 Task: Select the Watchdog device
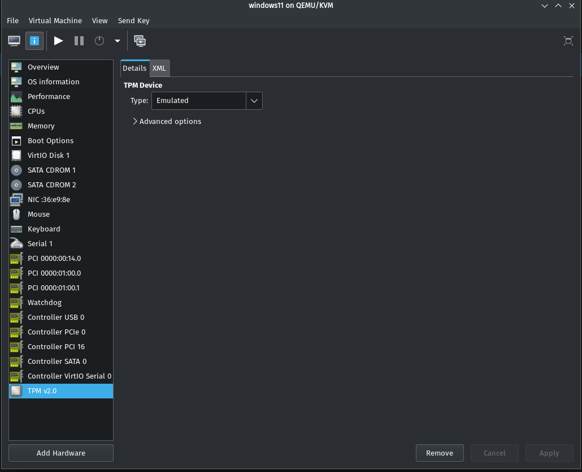point(45,303)
